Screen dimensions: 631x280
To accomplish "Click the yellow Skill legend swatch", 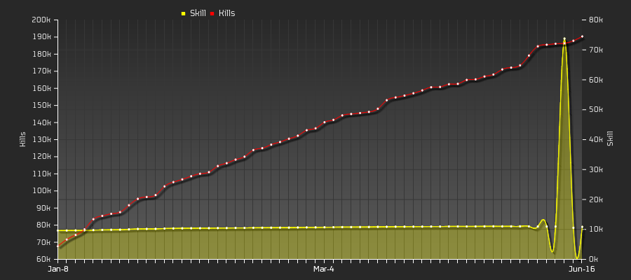I will point(184,14).
